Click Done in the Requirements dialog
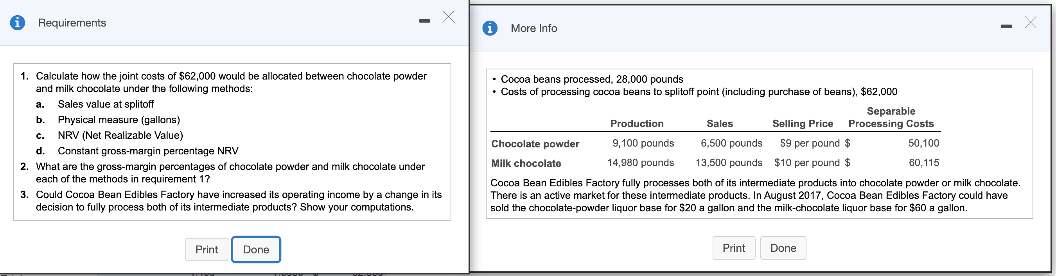This screenshot has height=276, width=1056. [x=256, y=249]
